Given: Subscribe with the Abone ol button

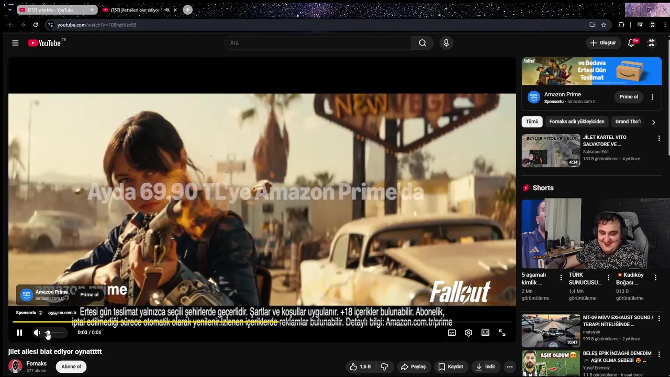Looking at the screenshot, I should [71, 367].
